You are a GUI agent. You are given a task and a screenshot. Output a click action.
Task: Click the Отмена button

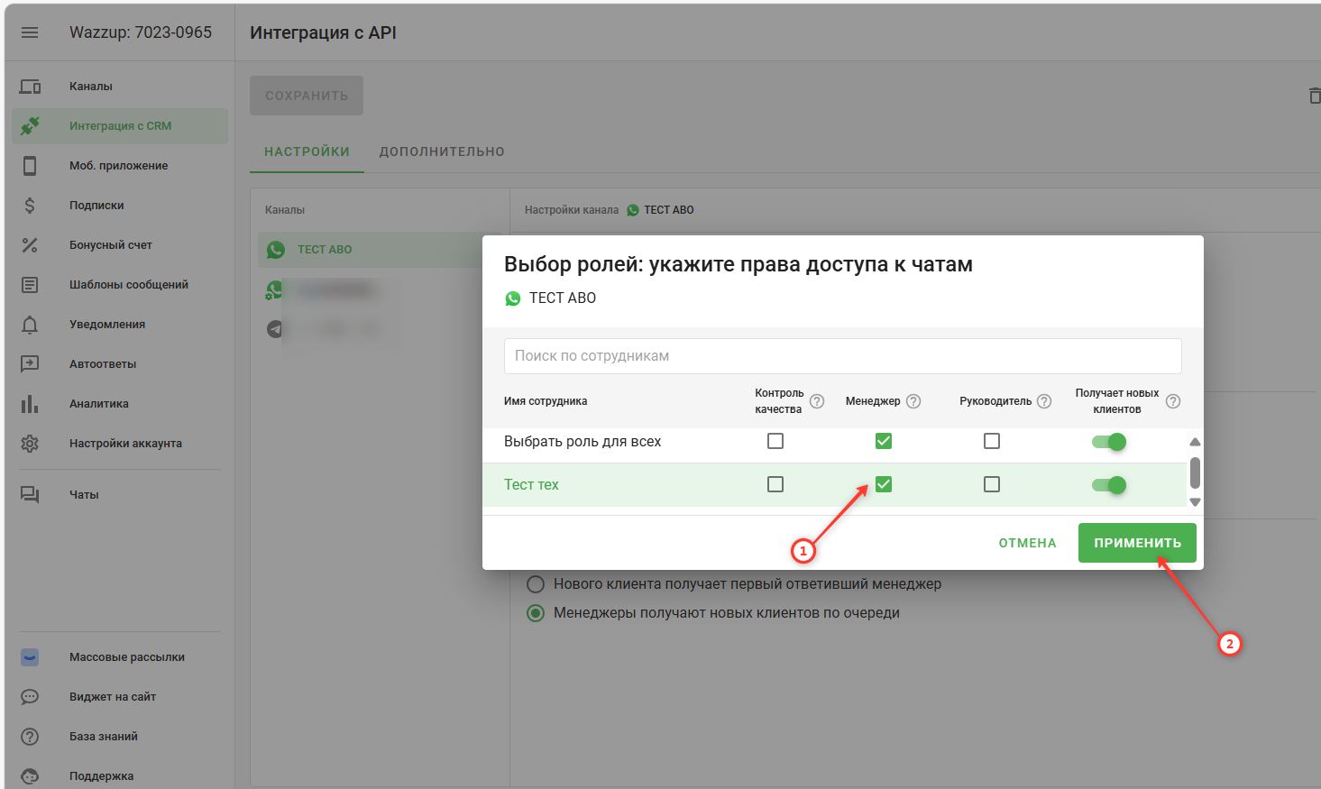coord(1027,543)
